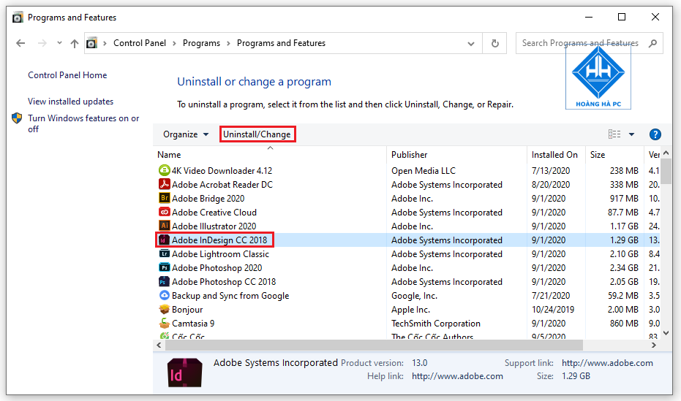Open help with the blue question mark

[655, 134]
